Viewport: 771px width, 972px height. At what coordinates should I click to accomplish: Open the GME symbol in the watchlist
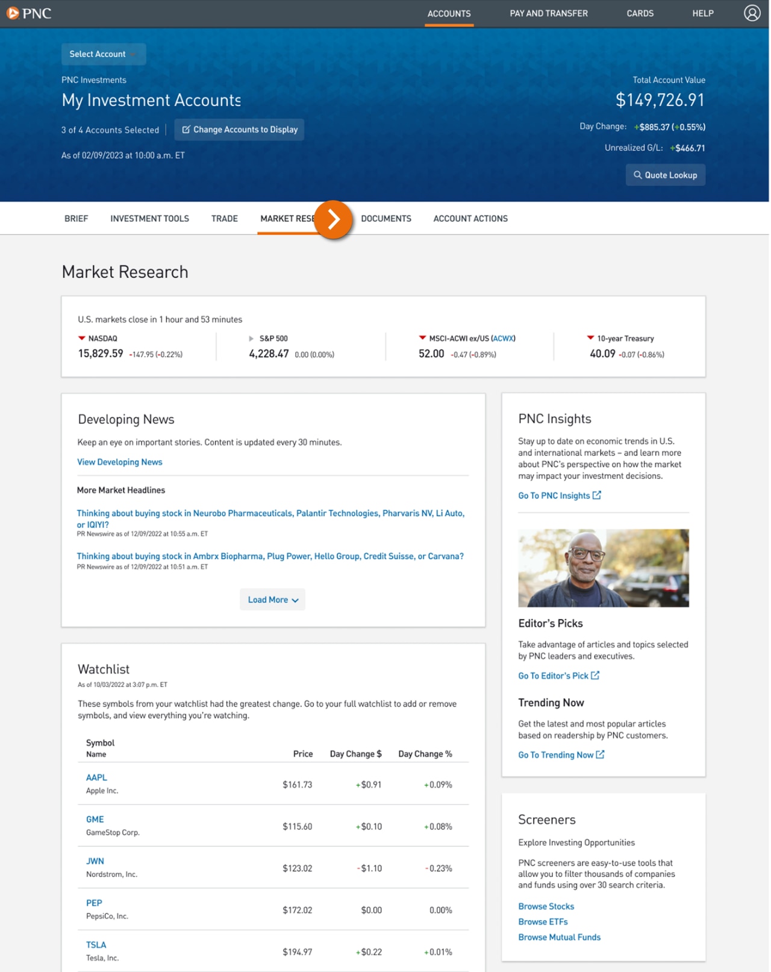[95, 819]
